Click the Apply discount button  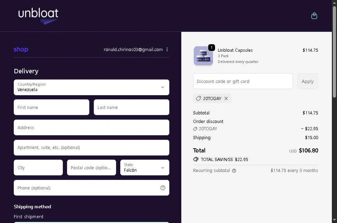point(307,81)
